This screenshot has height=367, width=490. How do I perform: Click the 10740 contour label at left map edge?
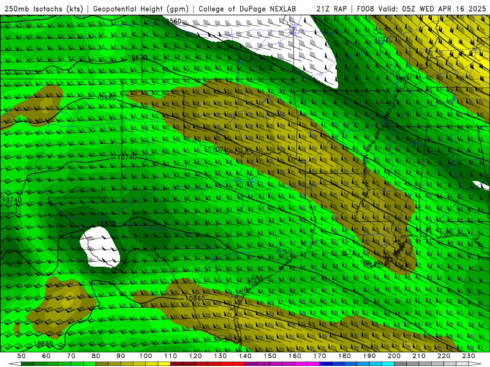pyautogui.click(x=12, y=200)
